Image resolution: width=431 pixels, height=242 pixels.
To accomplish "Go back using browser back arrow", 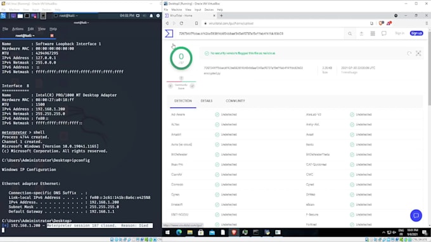I will coord(167,23).
